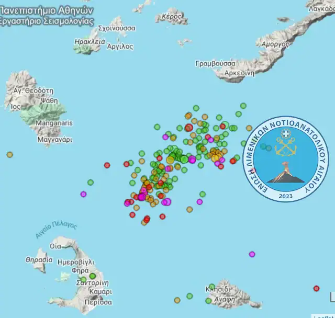Select the orange marker west of Anafi
Screen dimensions: 335x318
coord(177,300)
